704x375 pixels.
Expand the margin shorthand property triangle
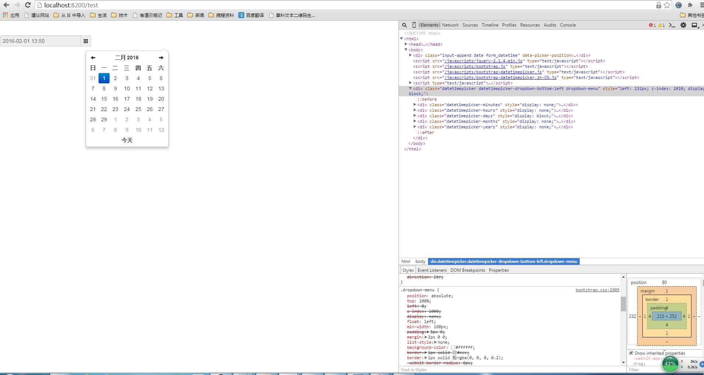click(426, 337)
